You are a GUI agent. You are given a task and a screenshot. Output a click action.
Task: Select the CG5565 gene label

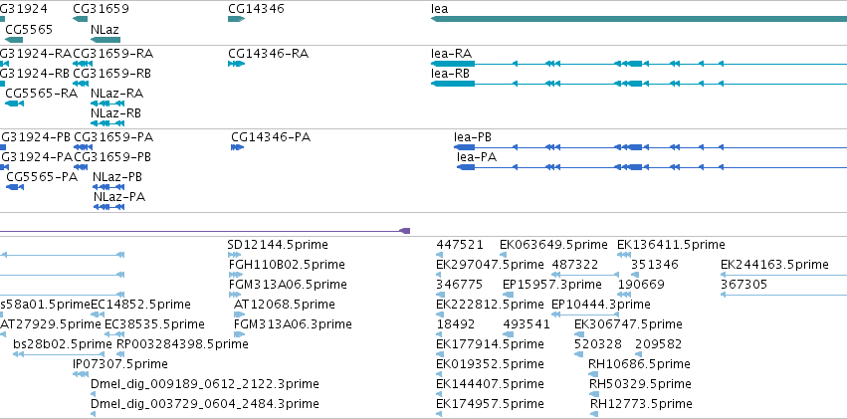pyautogui.click(x=29, y=29)
